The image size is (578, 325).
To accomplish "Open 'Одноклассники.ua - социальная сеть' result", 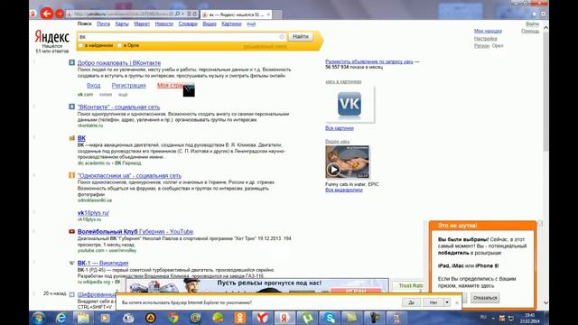I will [x=129, y=176].
